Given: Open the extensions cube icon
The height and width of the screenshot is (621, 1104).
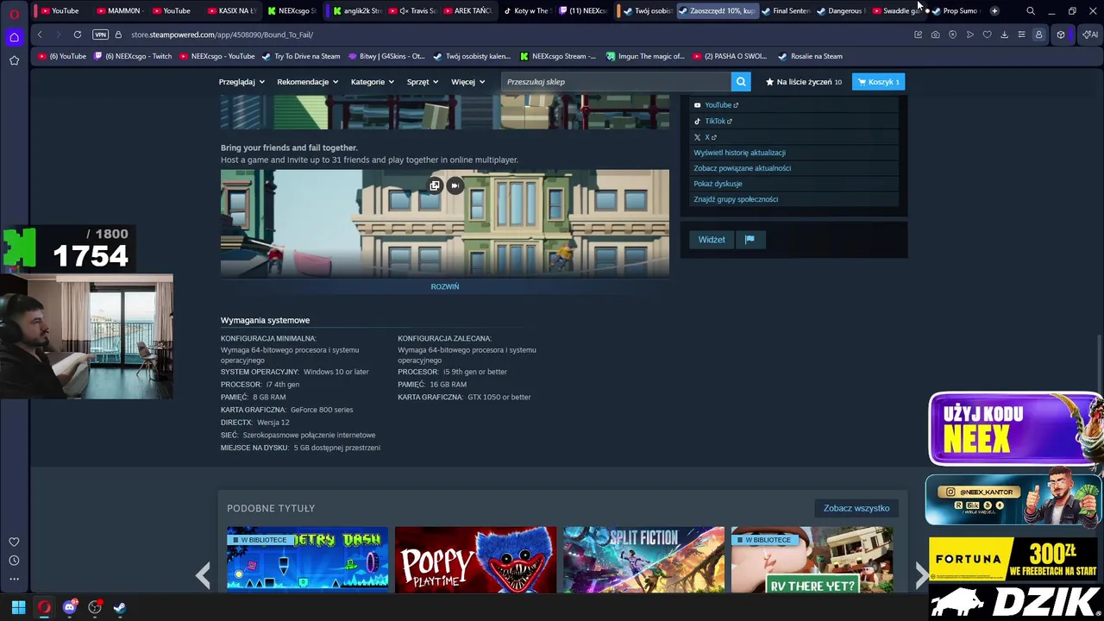Looking at the screenshot, I should (1061, 34).
